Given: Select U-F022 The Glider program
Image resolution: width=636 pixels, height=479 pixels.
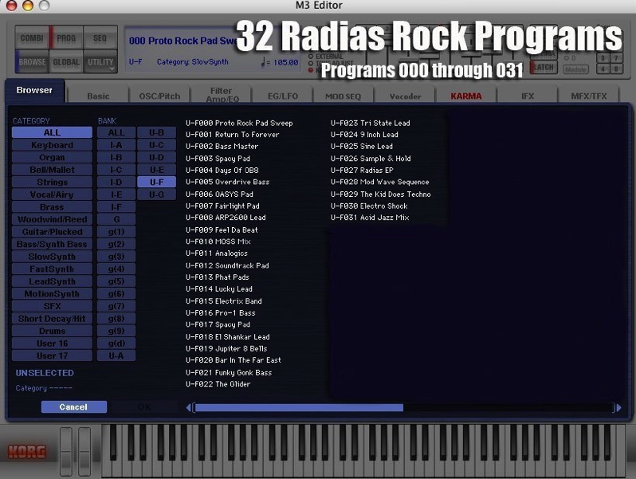Looking at the screenshot, I should coord(218,383).
